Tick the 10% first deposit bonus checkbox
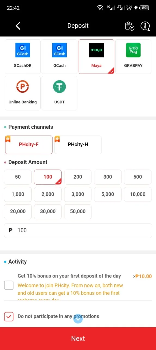156x350 pixels. [x=9, y=285]
